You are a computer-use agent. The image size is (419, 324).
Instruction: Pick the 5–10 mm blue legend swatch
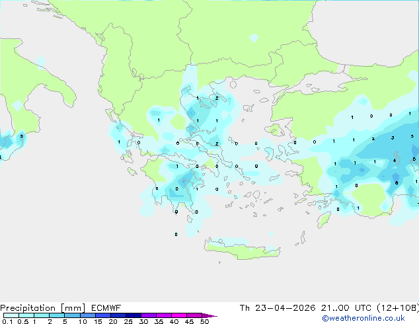72,315
